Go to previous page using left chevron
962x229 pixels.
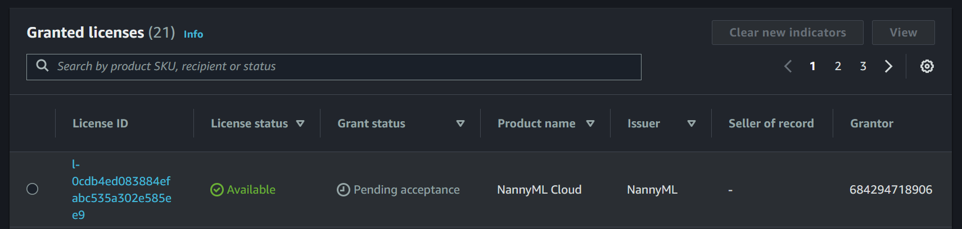tap(788, 66)
